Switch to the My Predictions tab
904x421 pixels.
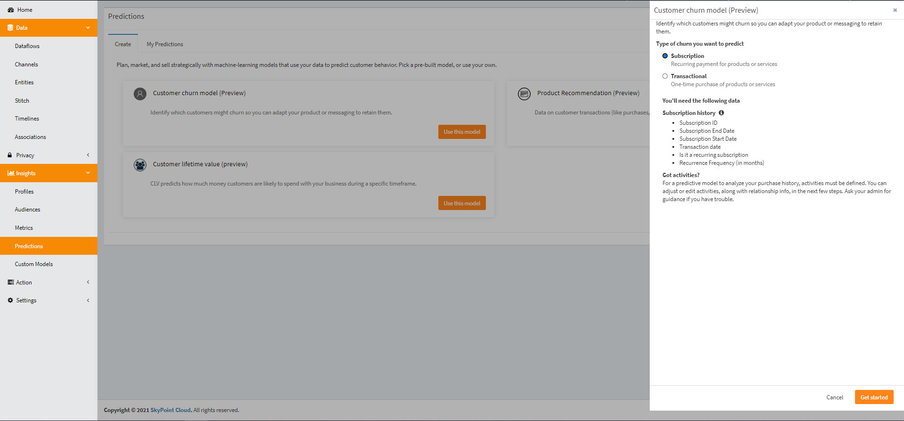tap(165, 44)
